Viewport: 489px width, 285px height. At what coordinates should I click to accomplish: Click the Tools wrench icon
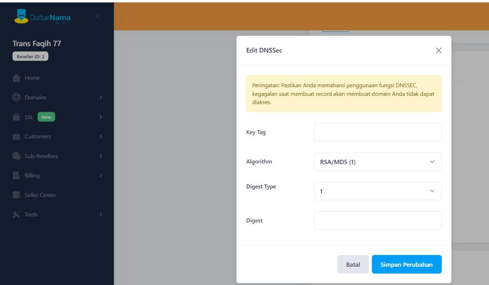point(16,214)
